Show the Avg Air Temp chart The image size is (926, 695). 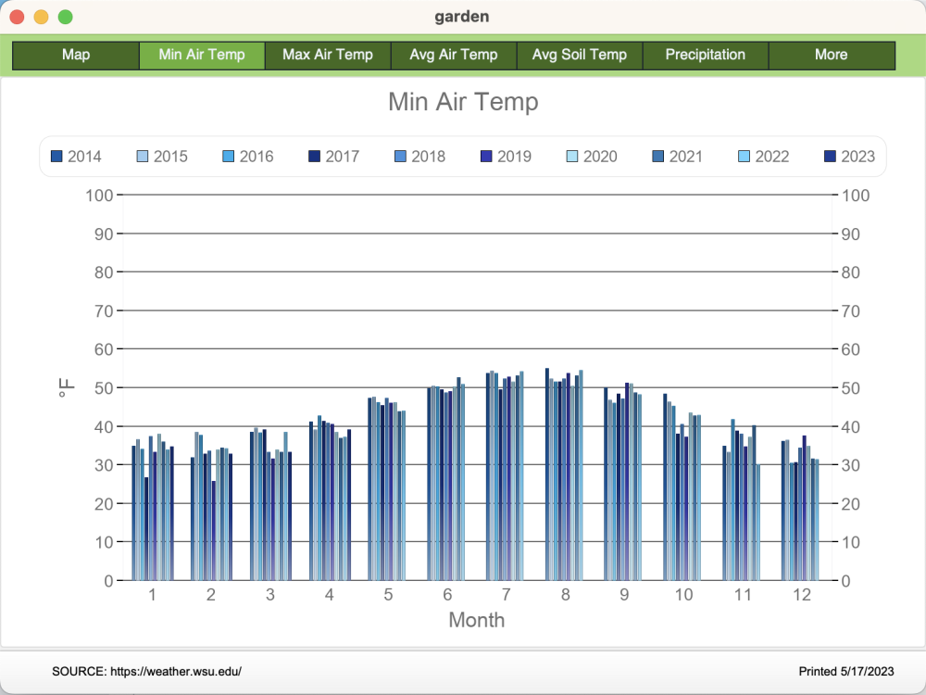tap(454, 56)
